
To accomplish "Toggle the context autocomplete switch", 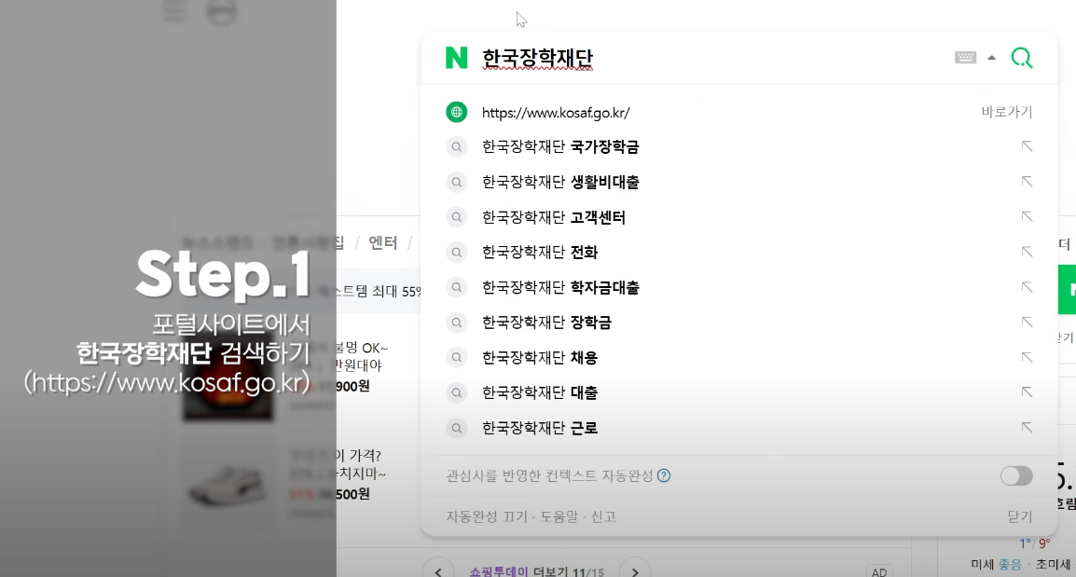I will tap(1016, 475).
